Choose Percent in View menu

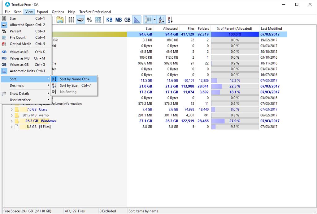pyautogui.click(x=26, y=31)
